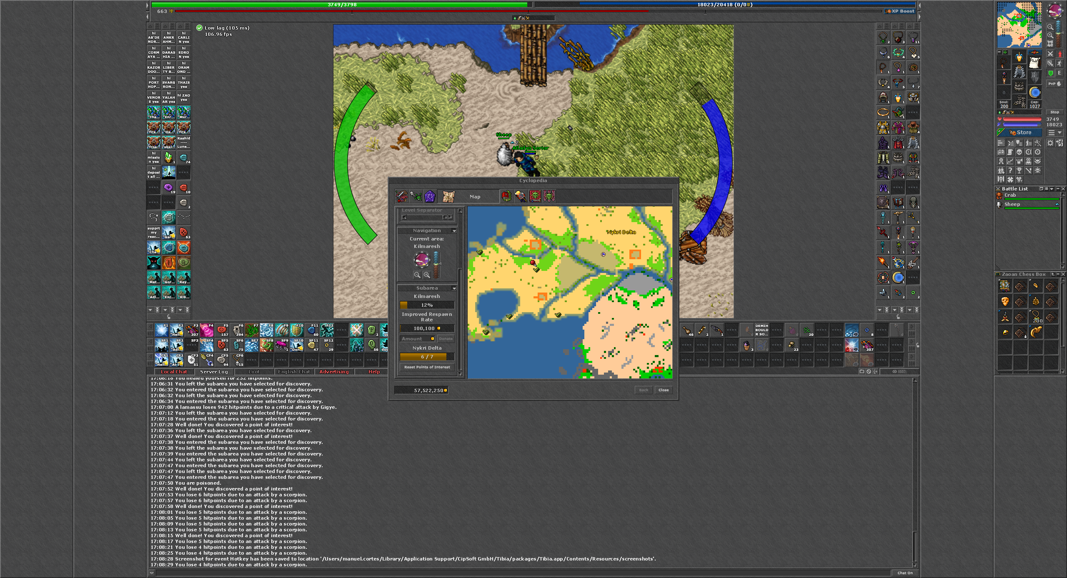This screenshot has height=578, width=1067.
Task: Open the Charms pentagram tab in Cyclopedia
Action: click(x=430, y=196)
